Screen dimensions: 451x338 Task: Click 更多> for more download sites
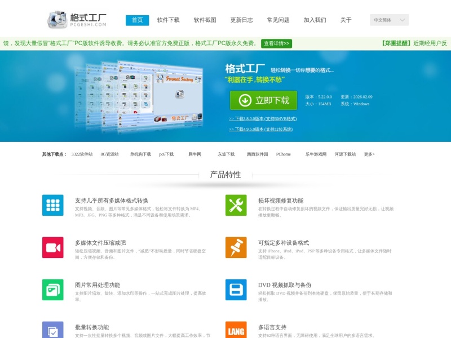(x=369, y=154)
